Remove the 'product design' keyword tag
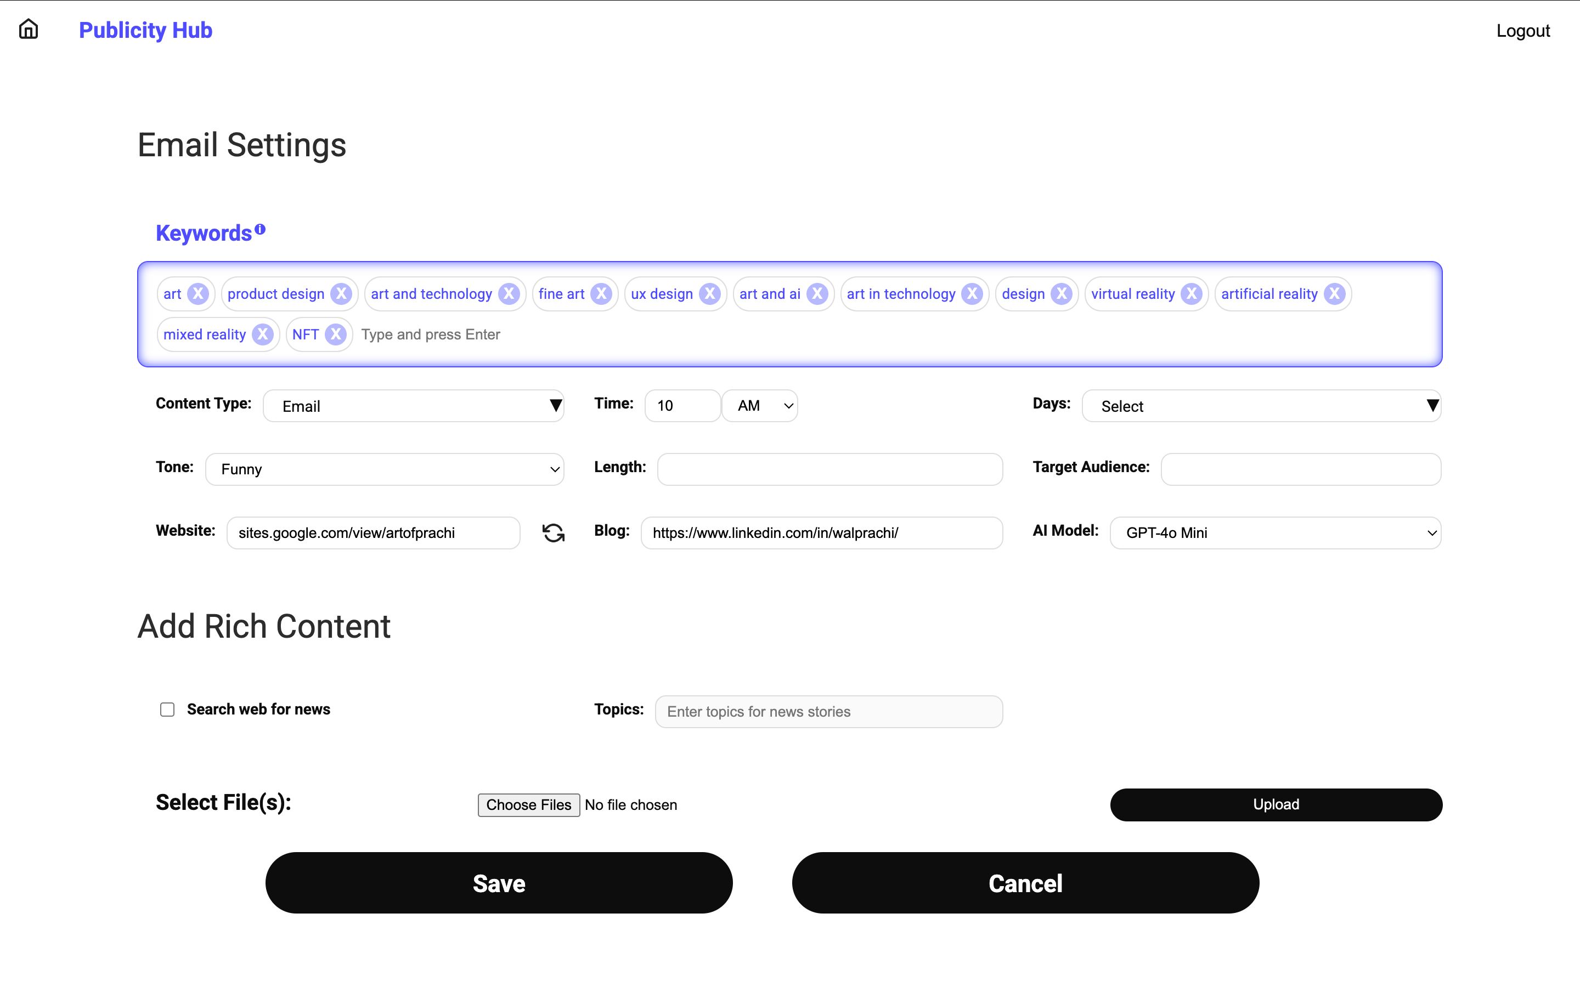The height and width of the screenshot is (987, 1580). point(341,294)
